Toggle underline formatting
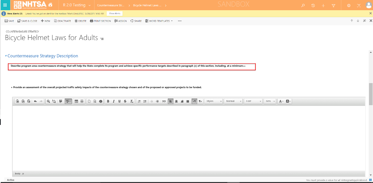Screen dimensions: 373x183 [x=119, y=101]
